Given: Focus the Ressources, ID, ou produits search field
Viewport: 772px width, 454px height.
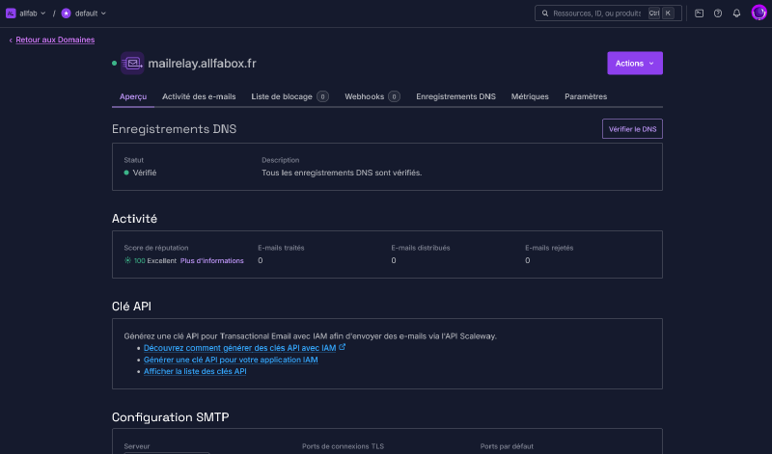Looking at the screenshot, I should tap(608, 13).
